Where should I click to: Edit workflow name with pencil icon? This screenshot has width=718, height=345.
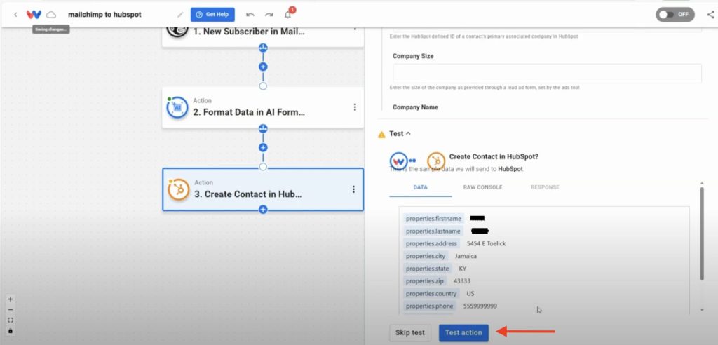pyautogui.click(x=180, y=15)
